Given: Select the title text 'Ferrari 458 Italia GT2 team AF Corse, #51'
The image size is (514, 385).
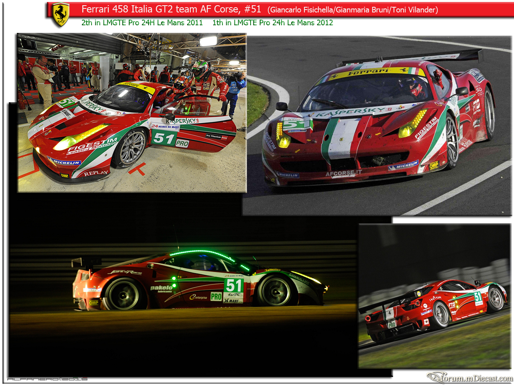Looking at the screenshot, I should pos(171,9).
